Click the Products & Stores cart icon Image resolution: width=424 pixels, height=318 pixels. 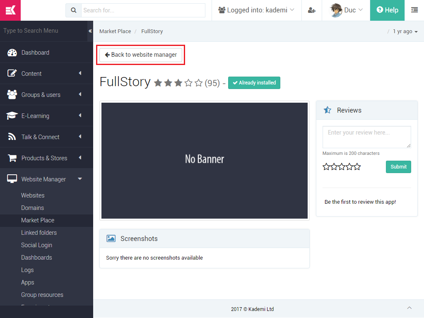point(12,158)
